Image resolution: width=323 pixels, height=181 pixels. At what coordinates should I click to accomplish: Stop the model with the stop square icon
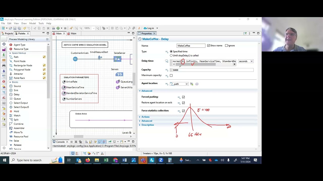tap(65, 28)
